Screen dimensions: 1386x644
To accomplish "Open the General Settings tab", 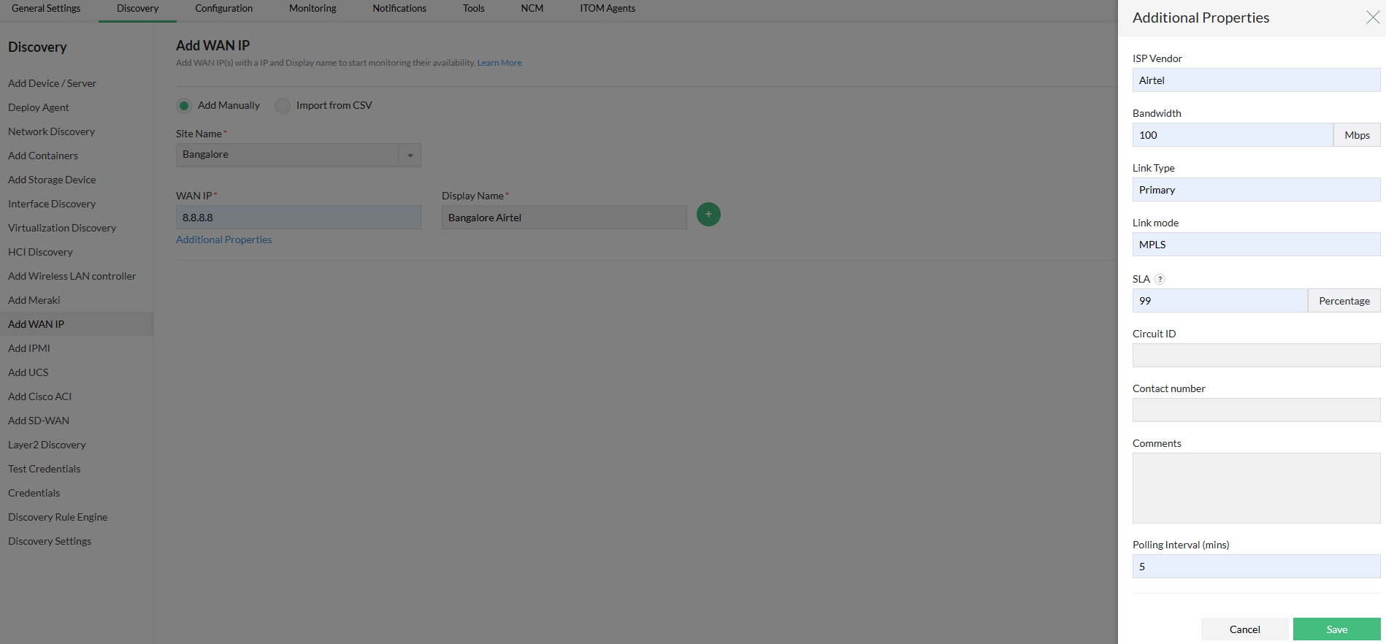I will point(46,9).
